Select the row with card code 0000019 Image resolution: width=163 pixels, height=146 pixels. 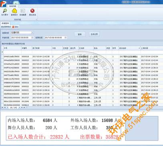[x=83, y=94]
